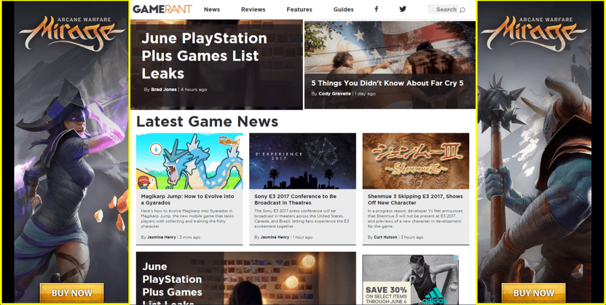The image size is (606, 305).
Task: Open the Guides menu
Action: (344, 9)
